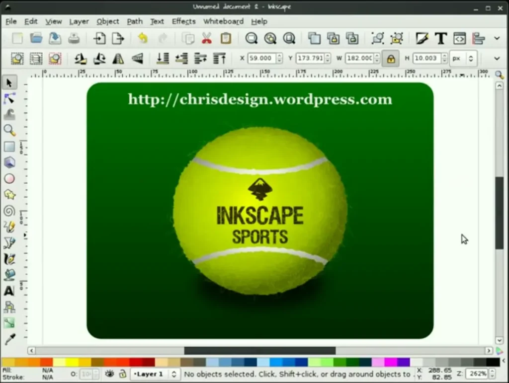The height and width of the screenshot is (383, 509).
Task: Click the Print icon
Action: click(74, 38)
